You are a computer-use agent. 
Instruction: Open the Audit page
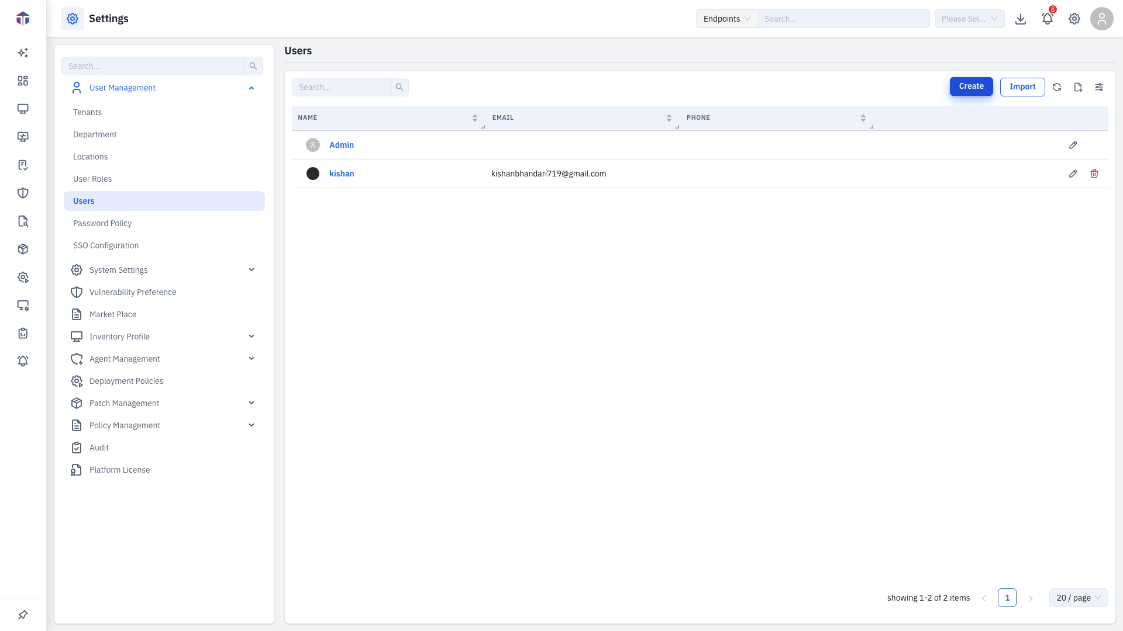coord(99,448)
